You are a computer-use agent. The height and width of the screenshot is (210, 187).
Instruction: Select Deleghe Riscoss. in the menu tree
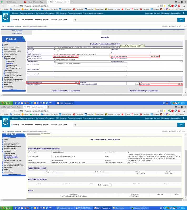click(x=12, y=65)
